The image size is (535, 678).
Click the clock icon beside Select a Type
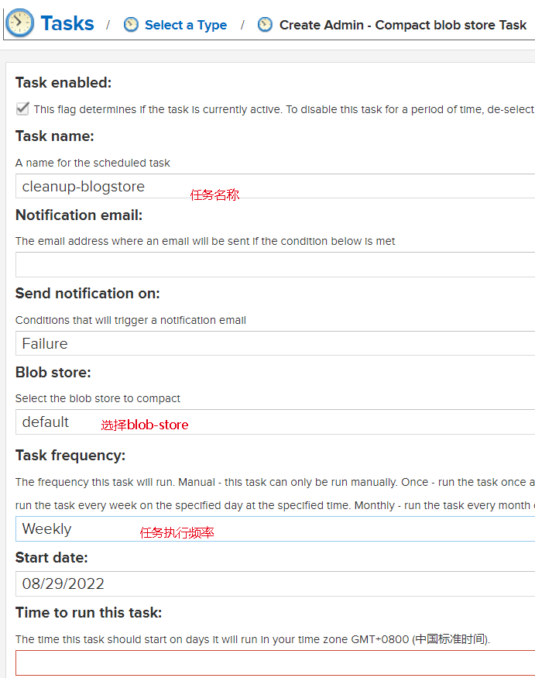(x=131, y=25)
